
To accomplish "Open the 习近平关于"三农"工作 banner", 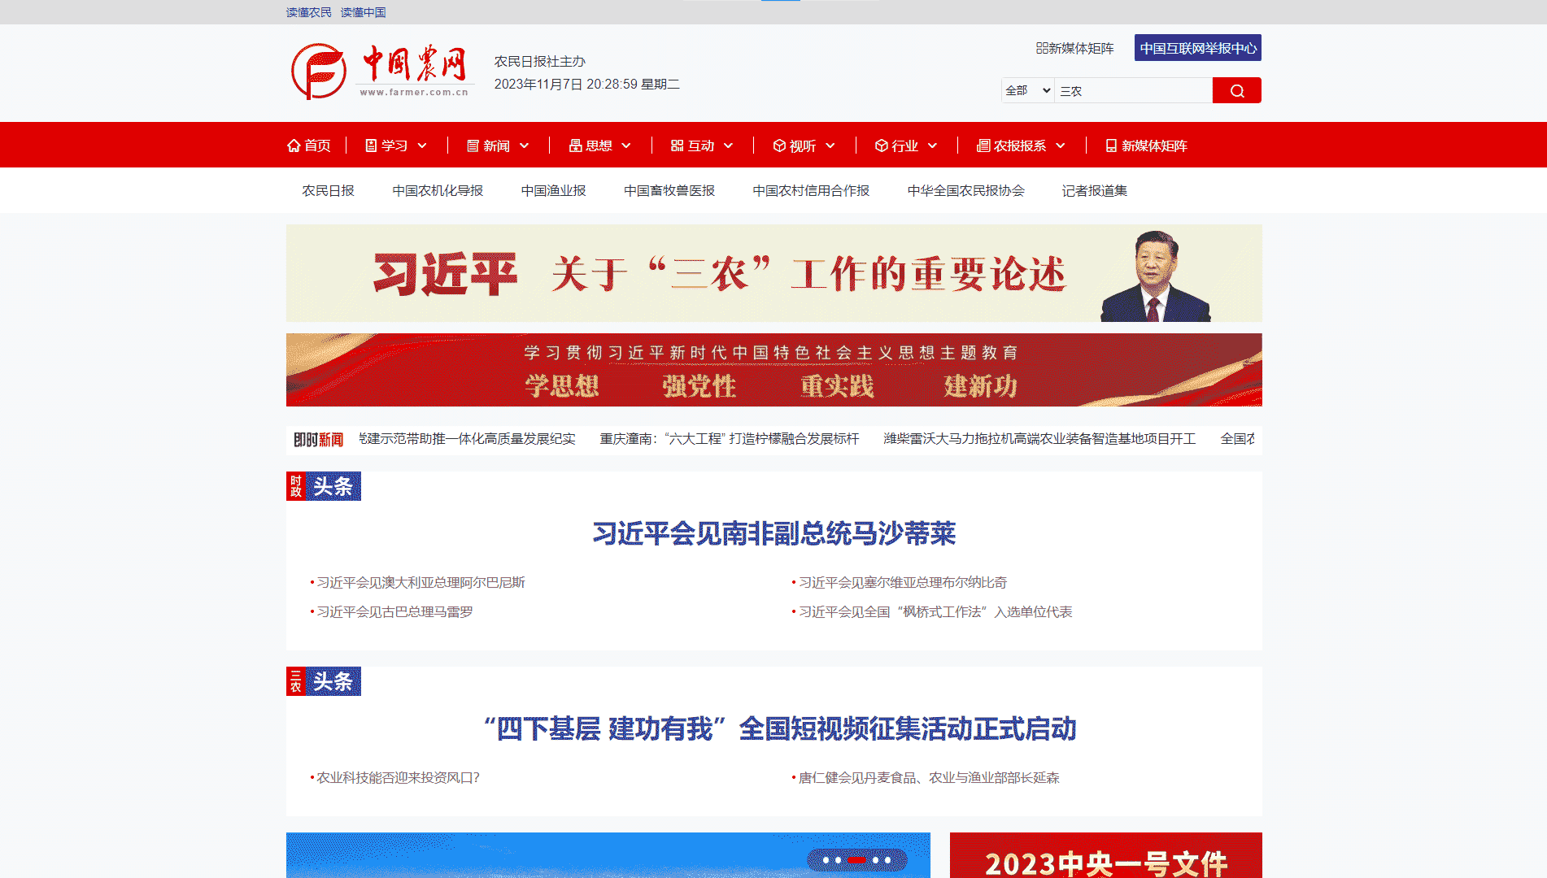I will [774, 273].
